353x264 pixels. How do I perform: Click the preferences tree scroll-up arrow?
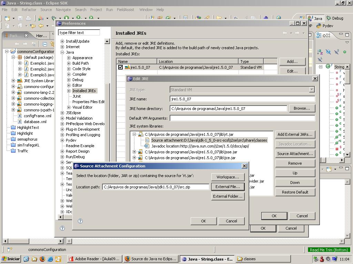107,41
